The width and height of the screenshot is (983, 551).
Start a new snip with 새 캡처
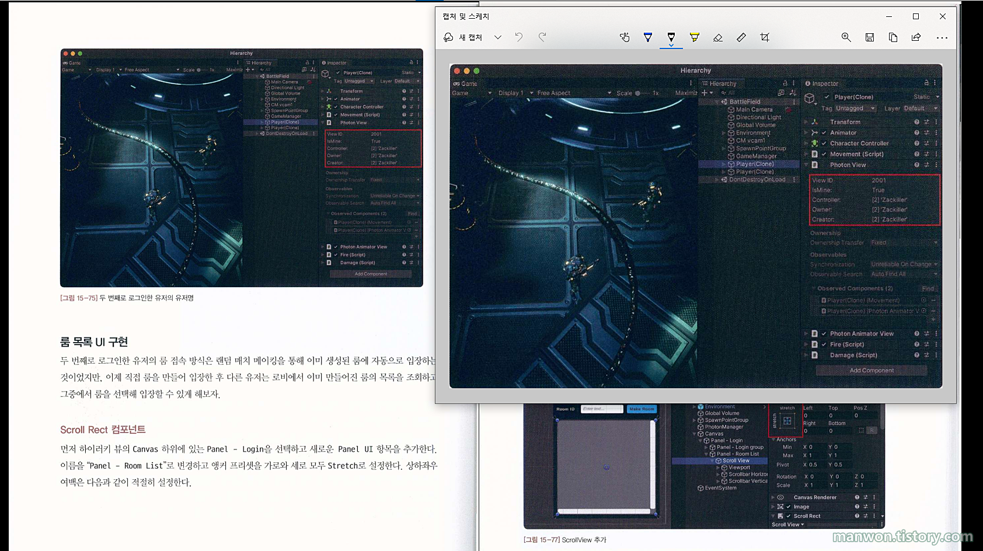pyautogui.click(x=463, y=37)
